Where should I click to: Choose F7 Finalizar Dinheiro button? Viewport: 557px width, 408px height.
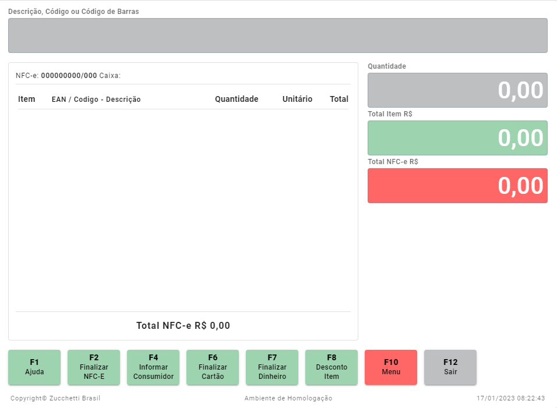coord(272,367)
